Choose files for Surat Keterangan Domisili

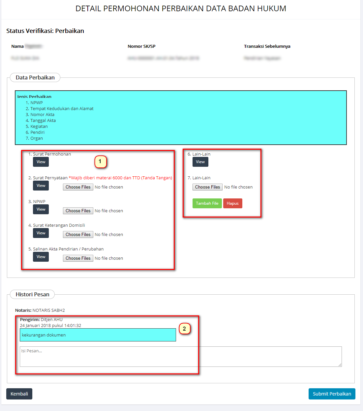(78, 235)
